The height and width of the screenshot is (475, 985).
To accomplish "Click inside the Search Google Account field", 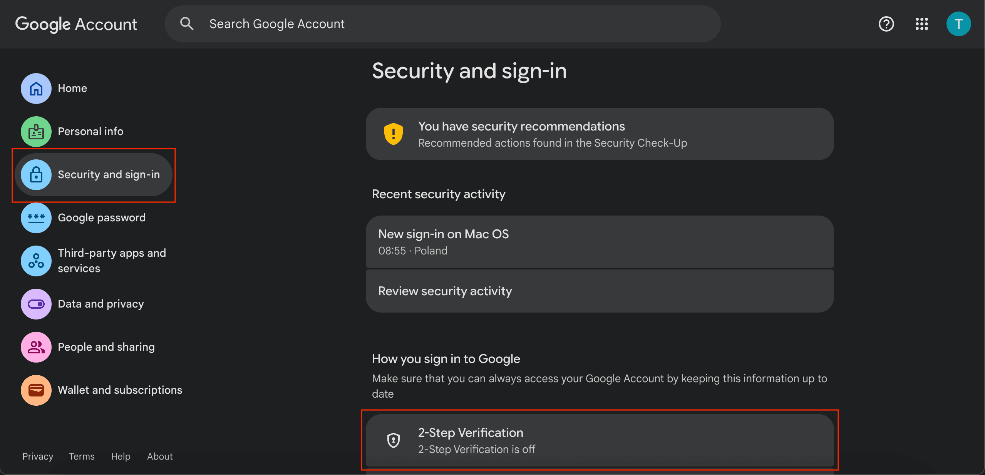I will tap(347, 23).
